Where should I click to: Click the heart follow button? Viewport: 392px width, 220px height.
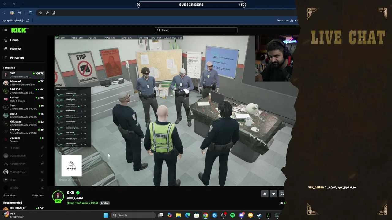tap(273, 194)
